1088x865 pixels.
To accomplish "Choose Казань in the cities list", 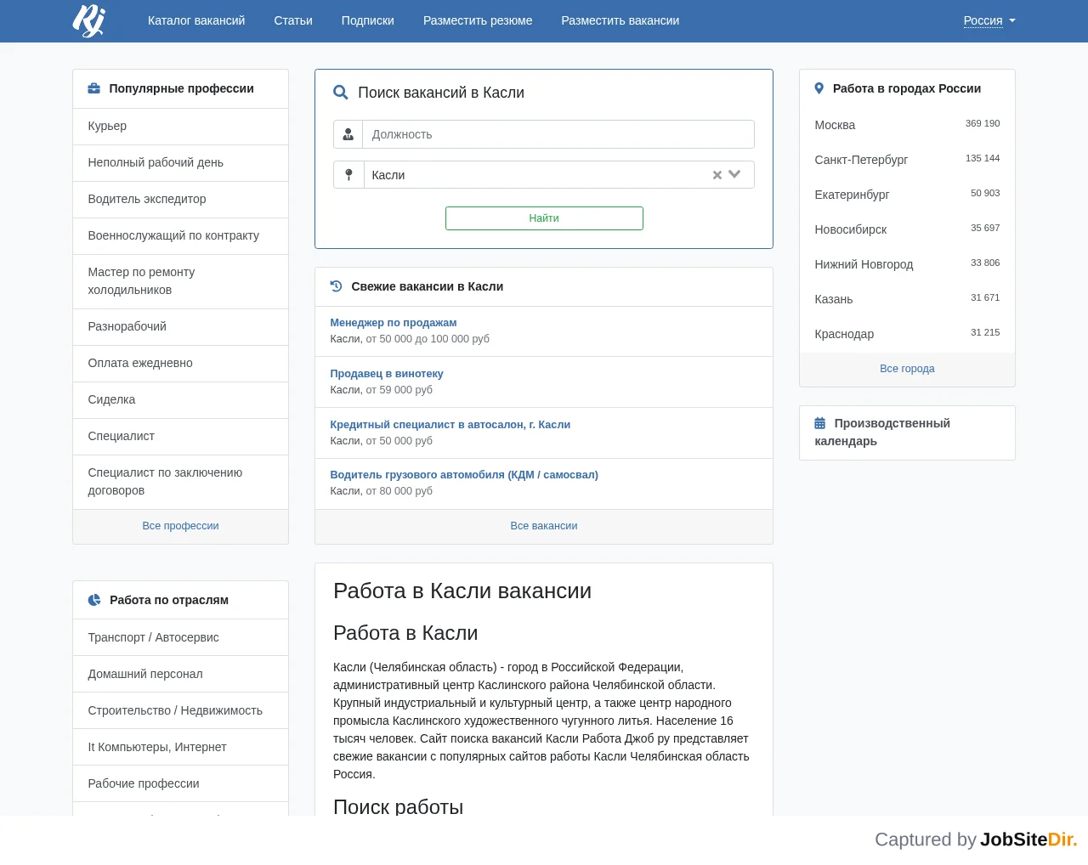I will (x=834, y=299).
